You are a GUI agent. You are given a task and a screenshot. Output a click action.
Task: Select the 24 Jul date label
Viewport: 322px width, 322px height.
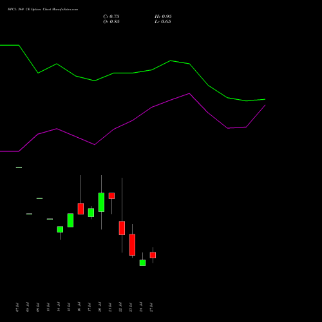141,307
